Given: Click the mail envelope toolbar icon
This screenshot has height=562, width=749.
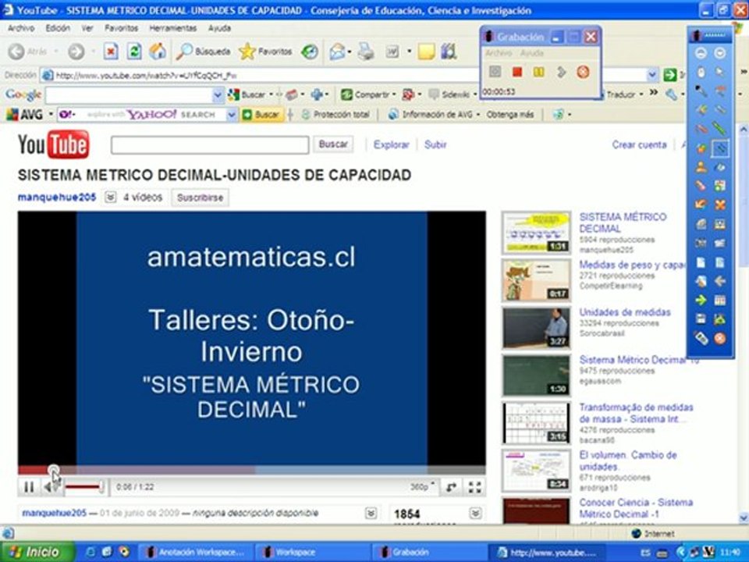Looking at the screenshot, I should click(337, 52).
